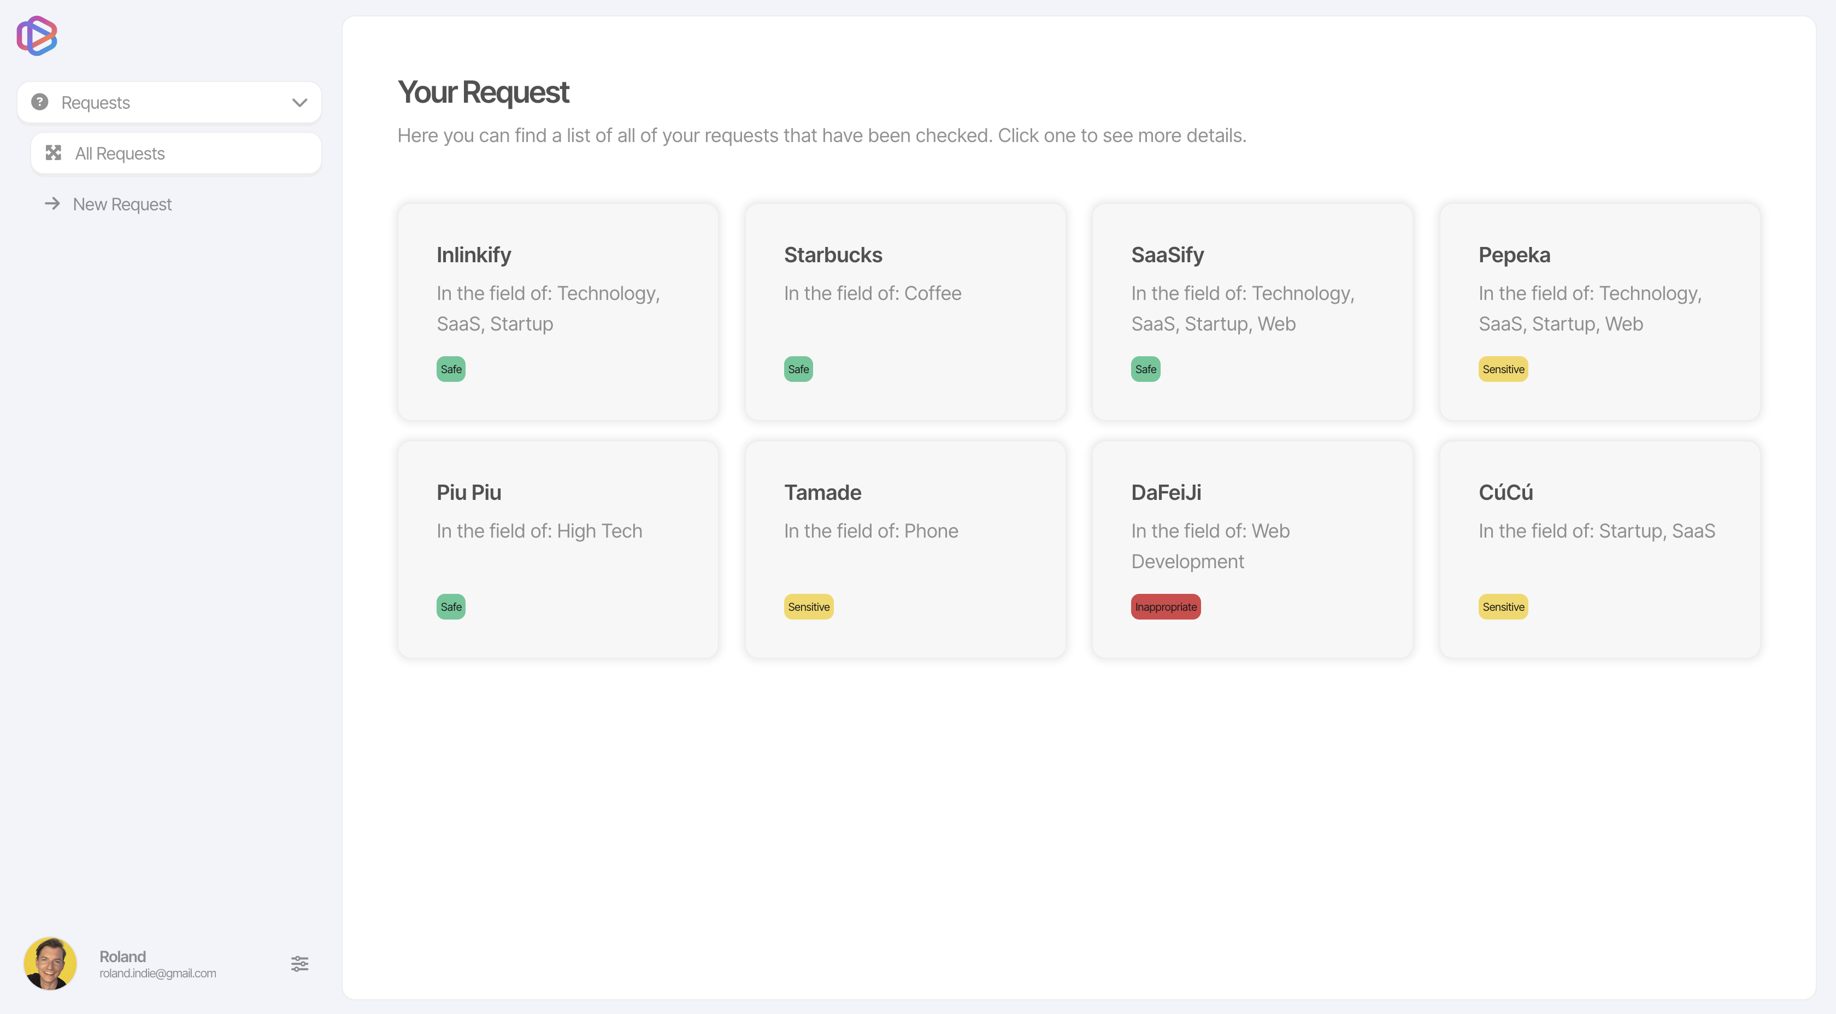Click the 'Web Development' field text

tap(1211, 546)
